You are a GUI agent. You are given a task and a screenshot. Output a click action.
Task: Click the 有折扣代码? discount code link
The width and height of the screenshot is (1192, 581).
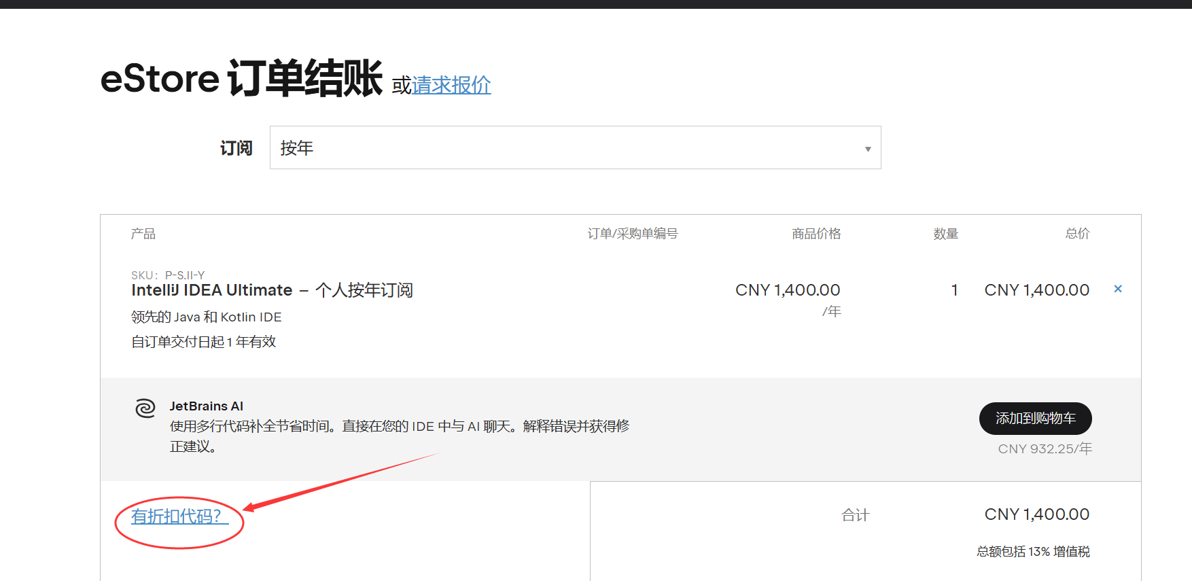179,516
